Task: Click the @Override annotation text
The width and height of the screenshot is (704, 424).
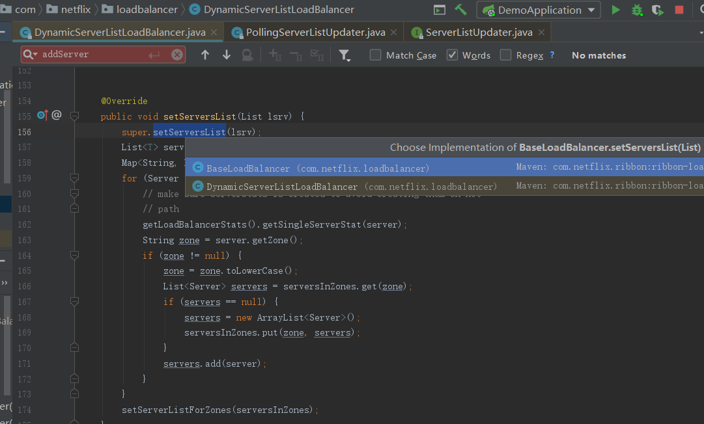Action: [x=124, y=101]
